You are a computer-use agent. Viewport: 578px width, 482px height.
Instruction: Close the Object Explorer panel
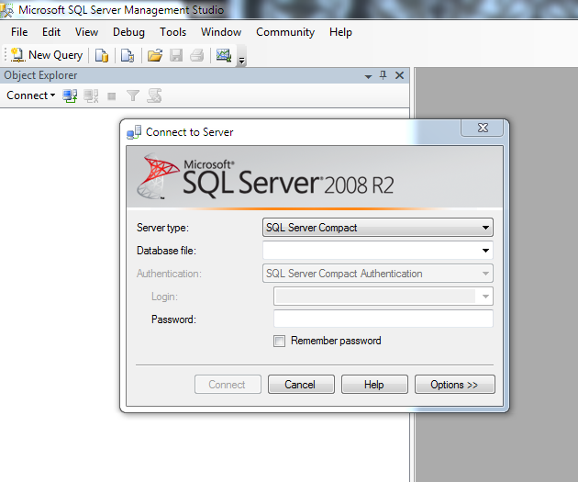coord(399,75)
